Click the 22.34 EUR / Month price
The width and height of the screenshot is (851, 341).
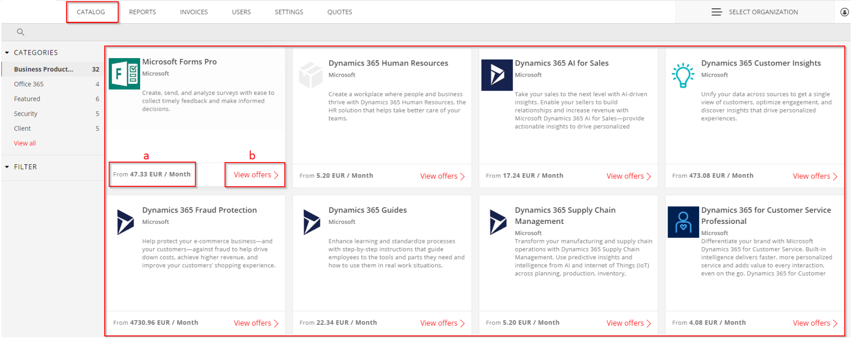(x=347, y=322)
